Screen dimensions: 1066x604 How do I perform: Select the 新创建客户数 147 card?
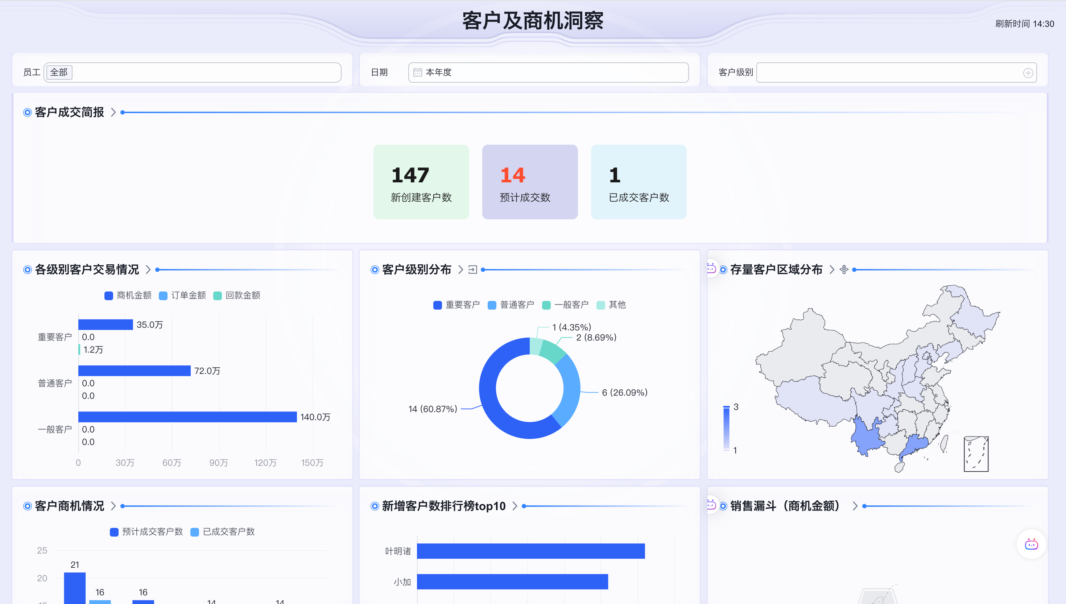click(x=421, y=182)
